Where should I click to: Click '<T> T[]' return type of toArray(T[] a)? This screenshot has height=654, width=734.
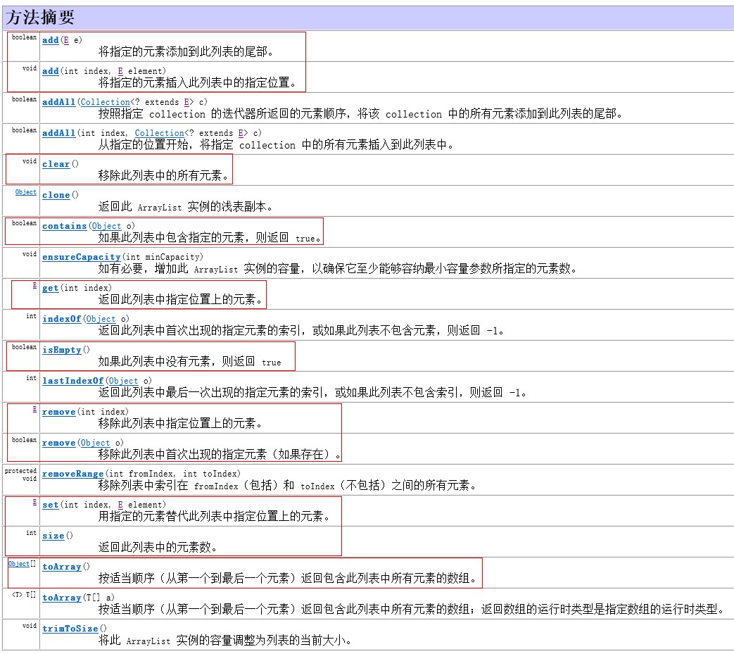25,595
